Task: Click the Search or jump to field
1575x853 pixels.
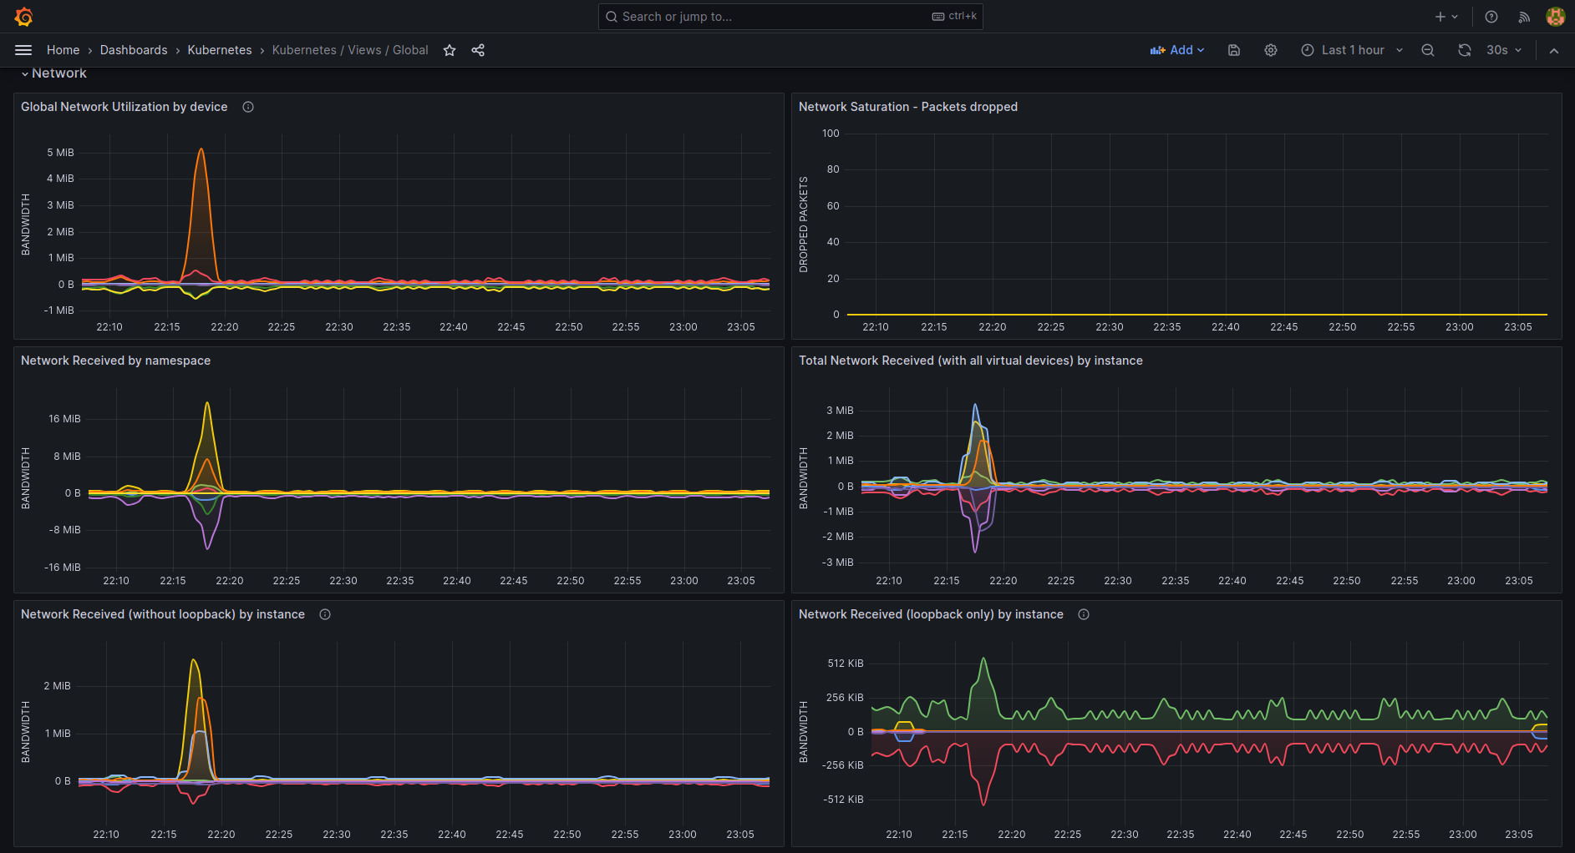Action: (790, 17)
